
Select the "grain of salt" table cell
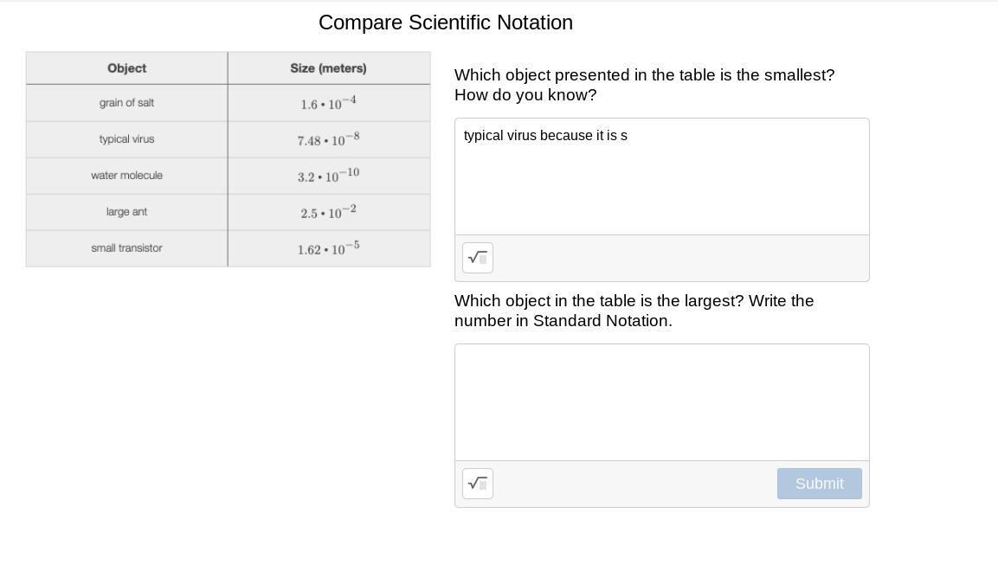126,103
